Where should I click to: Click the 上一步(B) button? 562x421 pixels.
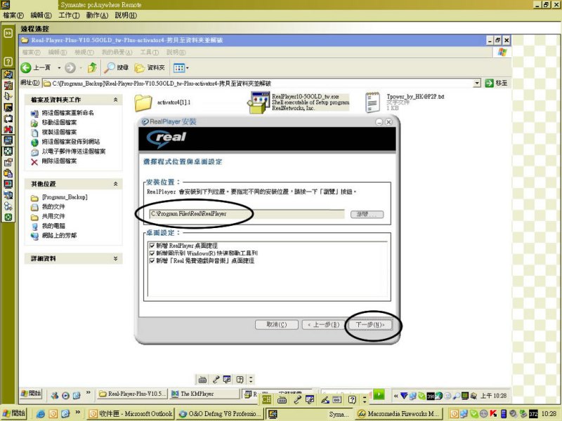pyautogui.click(x=323, y=324)
